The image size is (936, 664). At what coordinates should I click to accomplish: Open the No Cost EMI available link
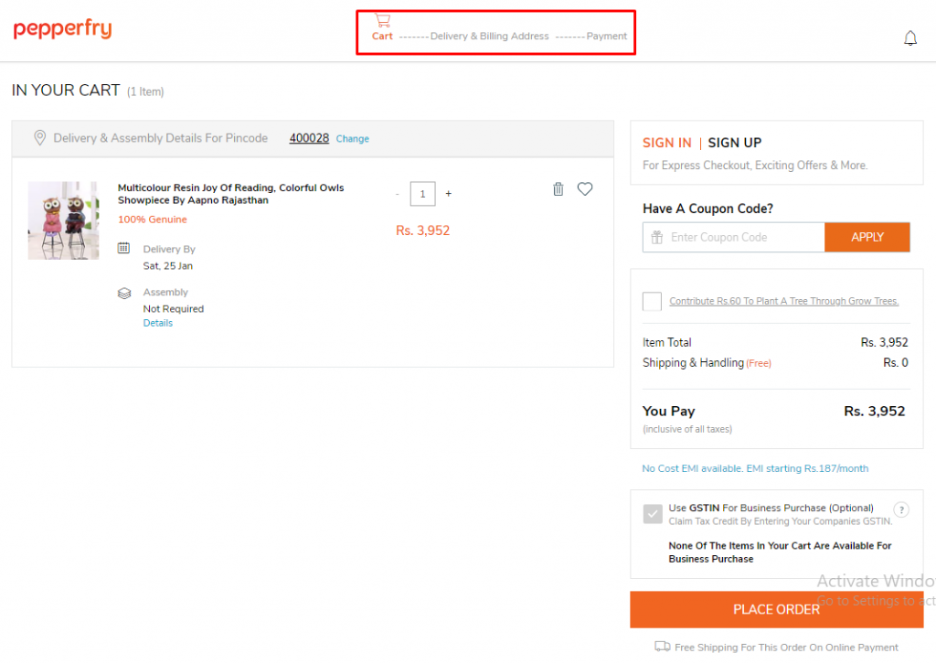pyautogui.click(x=755, y=468)
